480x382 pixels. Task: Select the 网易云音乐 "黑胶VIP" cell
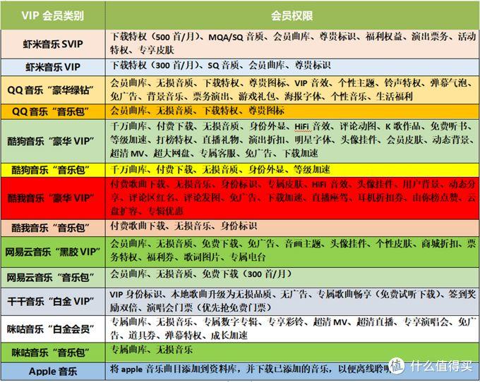53,252
